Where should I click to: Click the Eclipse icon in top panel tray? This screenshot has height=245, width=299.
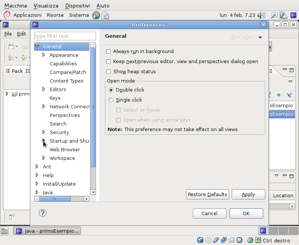tap(293, 15)
